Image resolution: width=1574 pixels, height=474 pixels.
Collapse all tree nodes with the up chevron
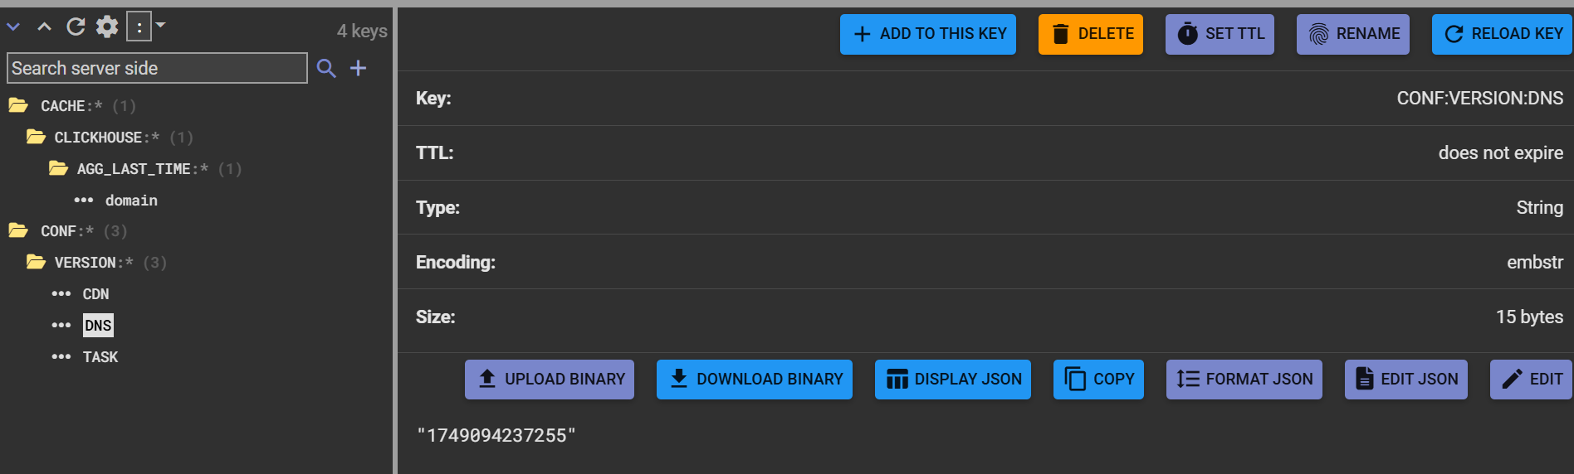(x=45, y=27)
